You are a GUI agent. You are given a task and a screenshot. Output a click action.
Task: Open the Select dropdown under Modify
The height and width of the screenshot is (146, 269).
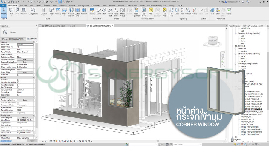pyautogui.click(x=4, y=18)
